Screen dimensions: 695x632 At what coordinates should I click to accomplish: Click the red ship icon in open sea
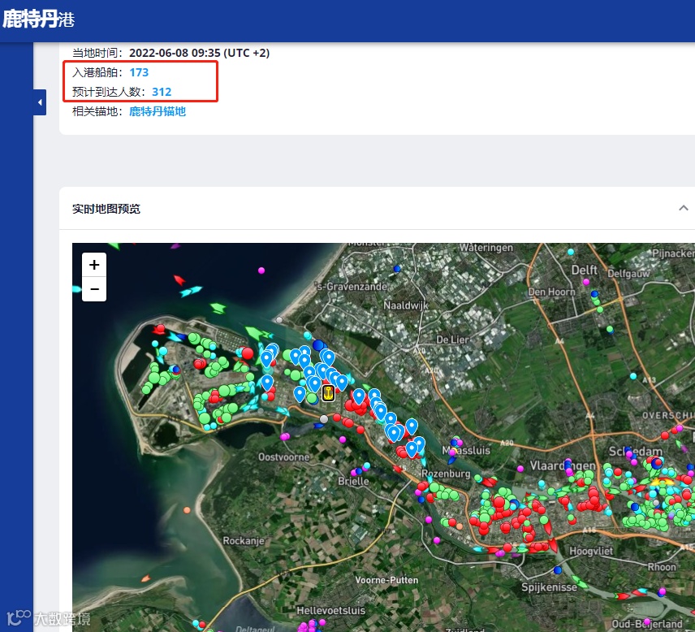[x=179, y=280]
